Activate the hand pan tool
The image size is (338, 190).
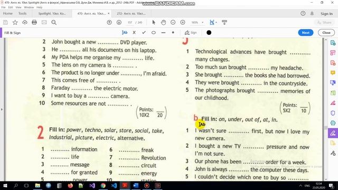pyautogui.click(x=163, y=22)
